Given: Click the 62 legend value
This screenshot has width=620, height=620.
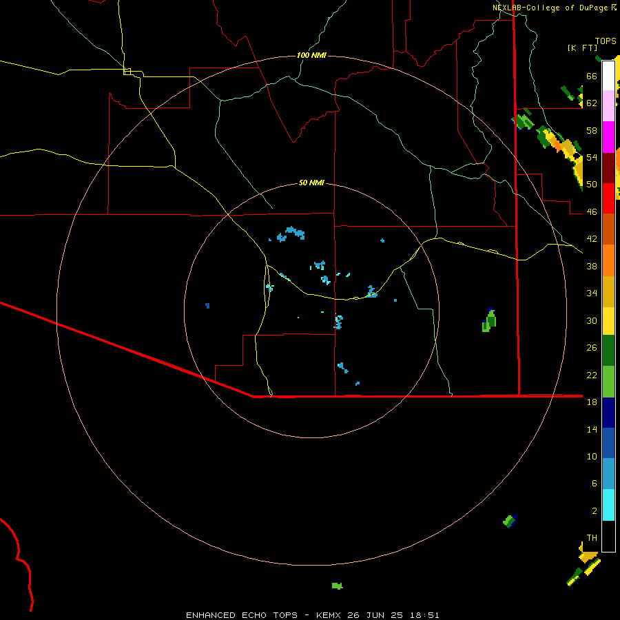Looking at the screenshot, I should [x=592, y=103].
